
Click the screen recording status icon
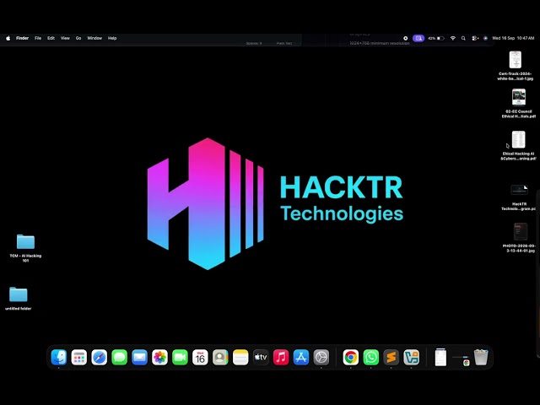[x=406, y=38]
